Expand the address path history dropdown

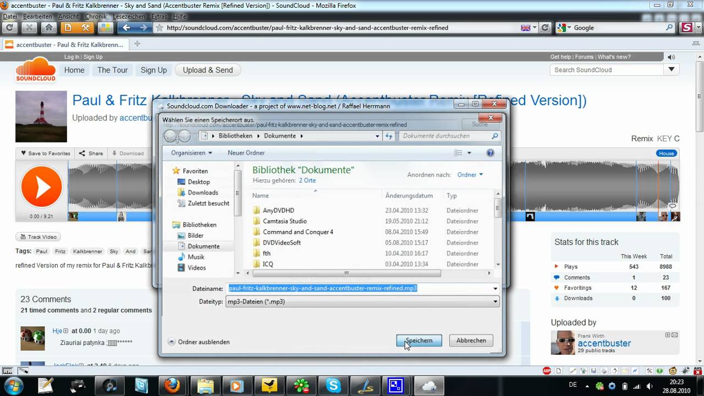[377, 136]
